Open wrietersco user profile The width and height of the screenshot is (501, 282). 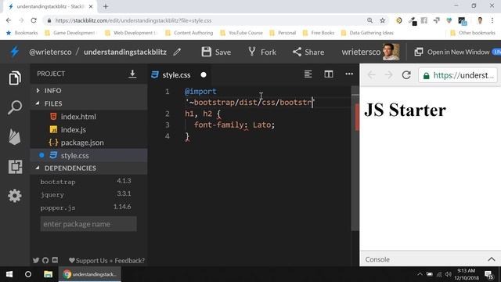pos(370,52)
